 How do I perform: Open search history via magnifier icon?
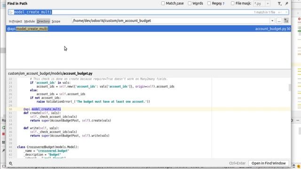(11, 12)
